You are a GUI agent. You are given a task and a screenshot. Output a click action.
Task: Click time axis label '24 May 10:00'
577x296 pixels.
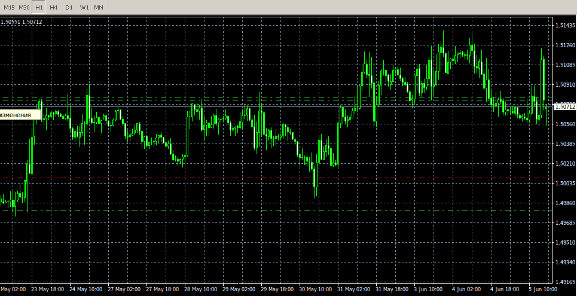click(x=86, y=289)
